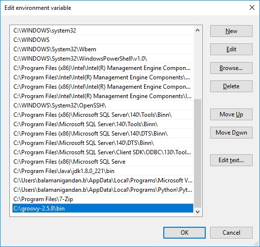Select Program Files\Microsoft SQL Server\140\Tools\Binn\ entry
Image resolution: width=260 pixels, height=247 pixels.
pyautogui.click(x=103, y=124)
